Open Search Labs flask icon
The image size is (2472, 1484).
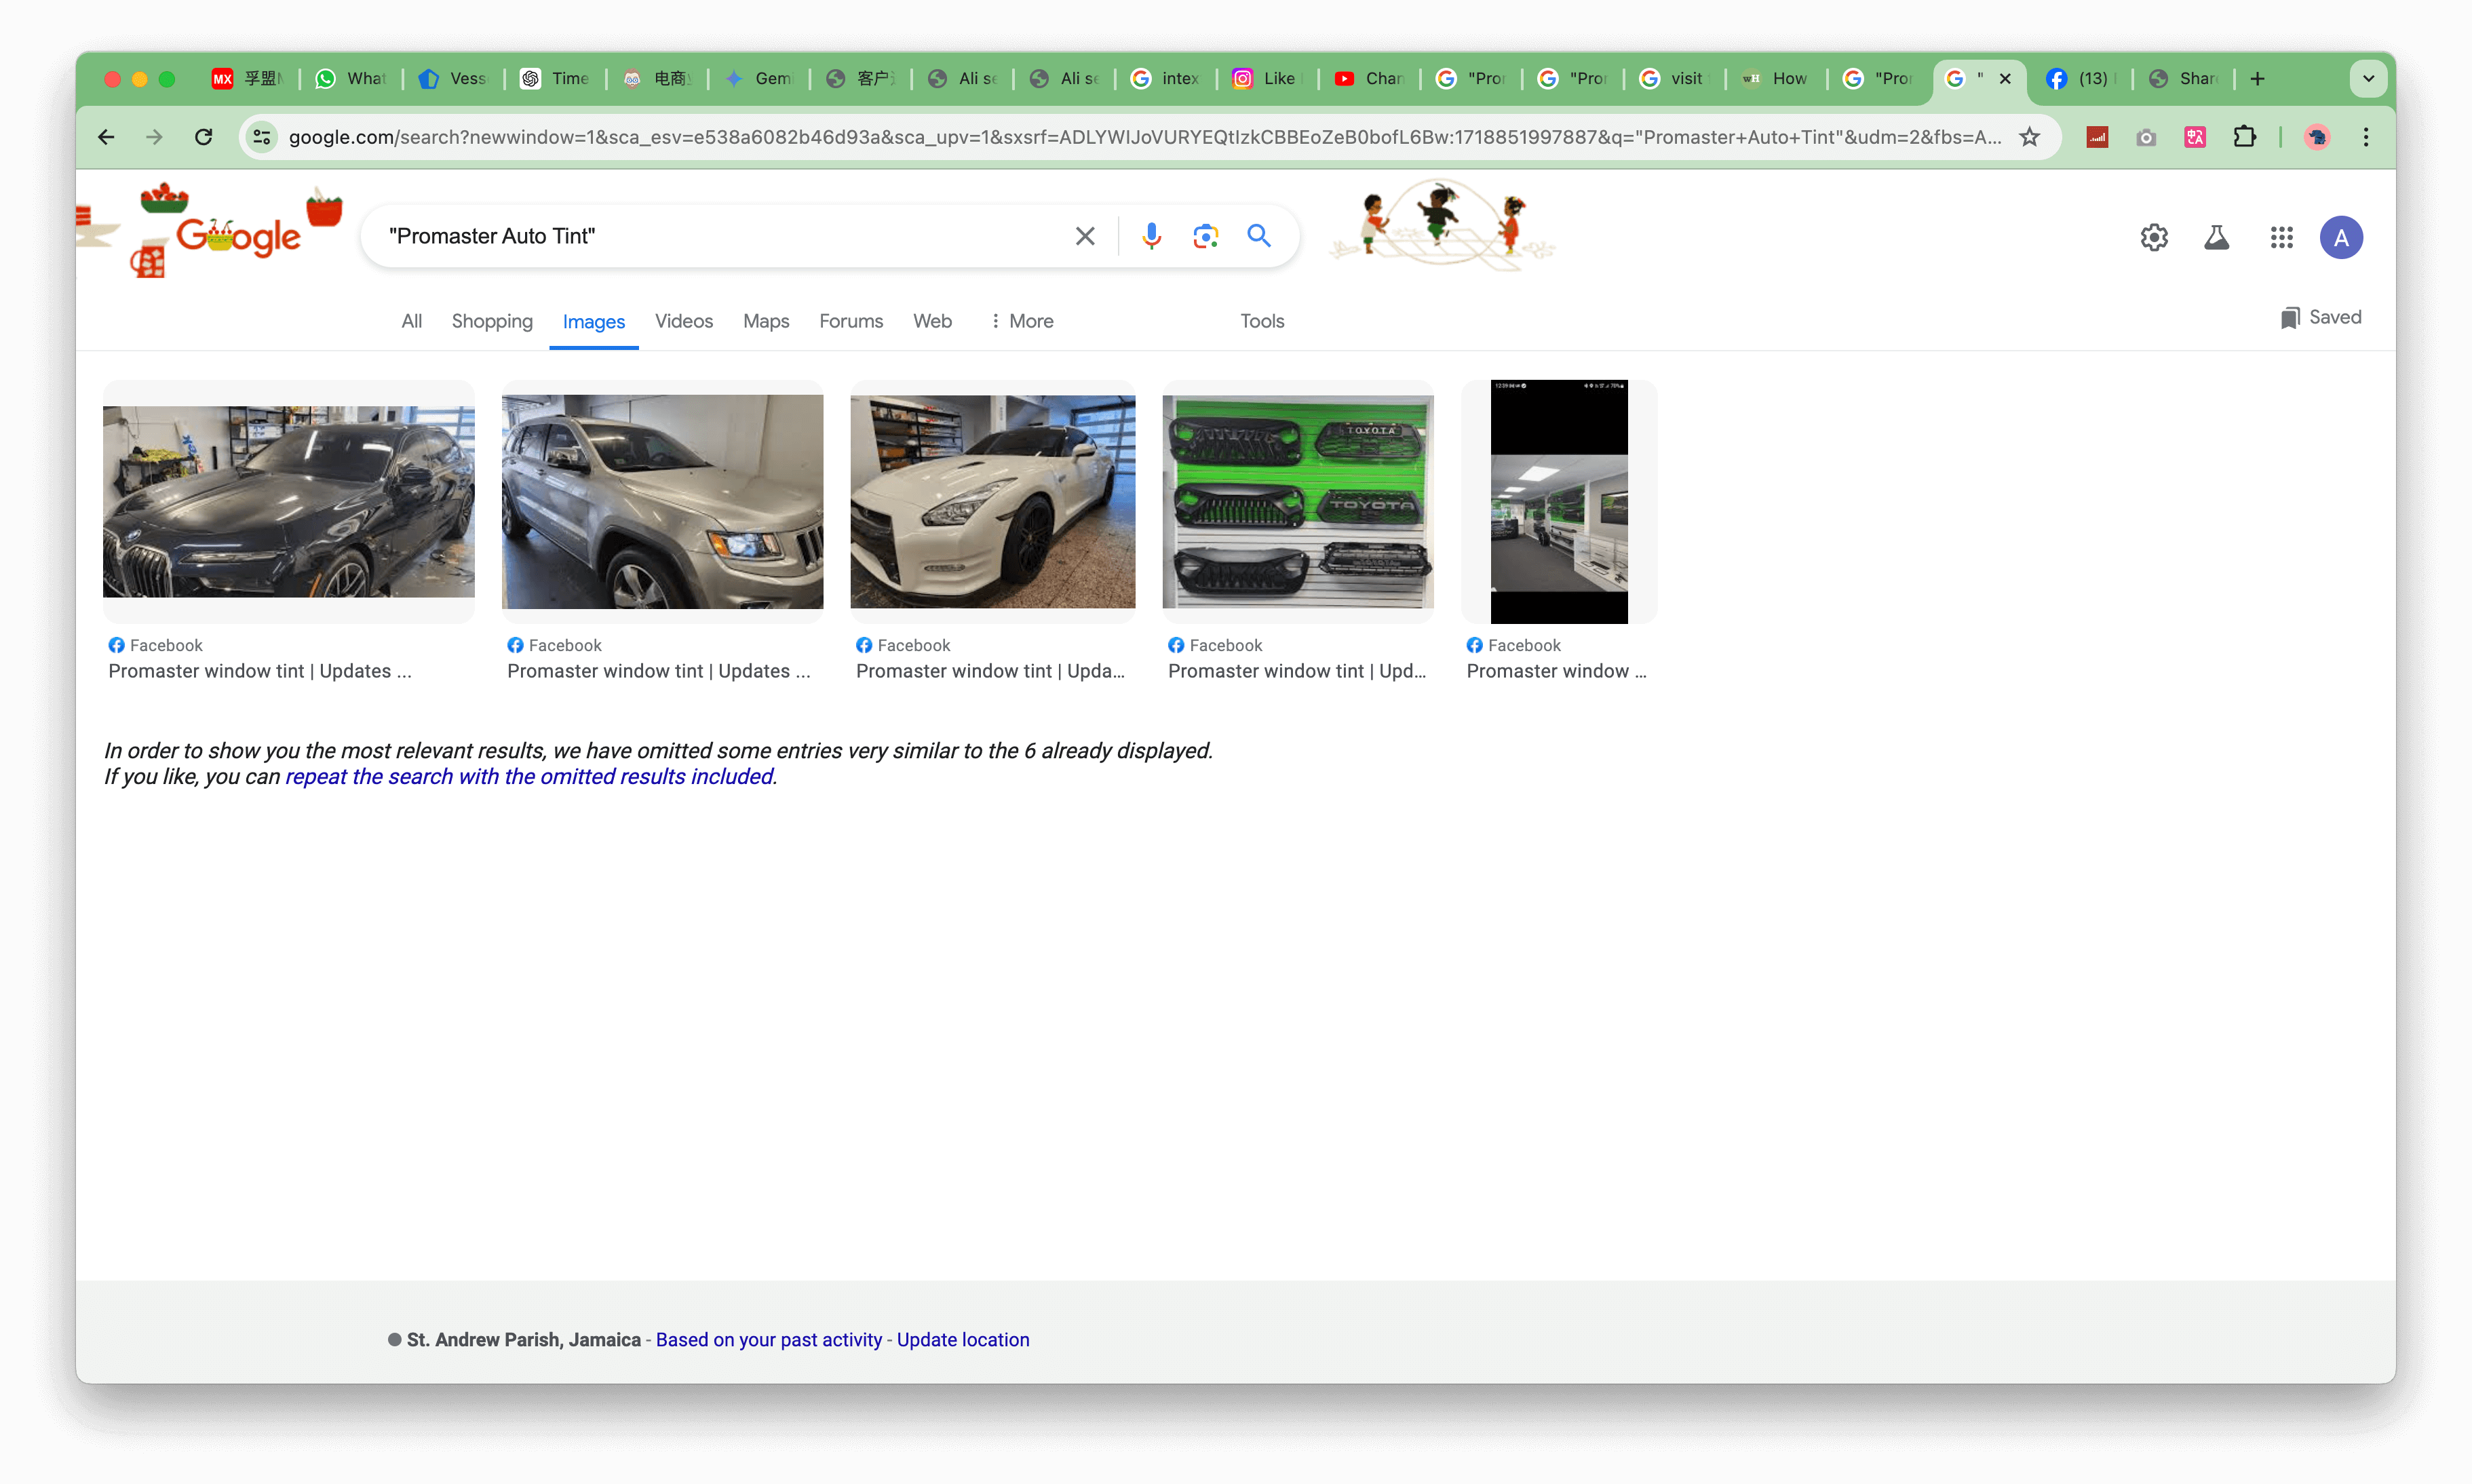pyautogui.click(x=2217, y=237)
